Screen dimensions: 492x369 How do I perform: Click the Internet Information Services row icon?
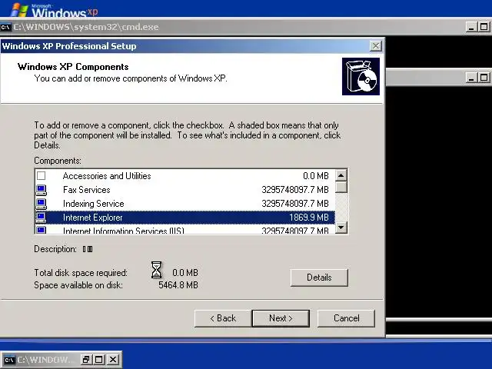[x=41, y=230]
